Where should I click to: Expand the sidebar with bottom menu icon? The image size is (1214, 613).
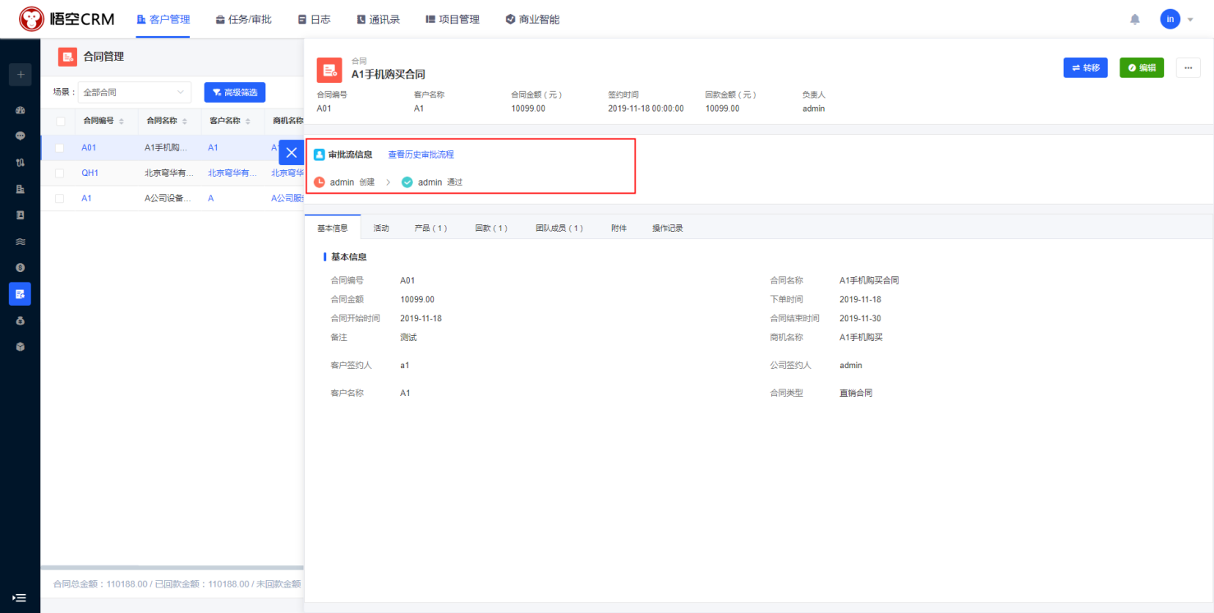(x=20, y=598)
